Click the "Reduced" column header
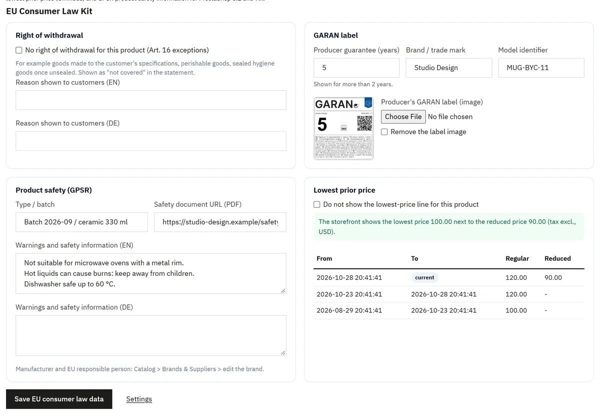600x415 pixels. point(557,258)
